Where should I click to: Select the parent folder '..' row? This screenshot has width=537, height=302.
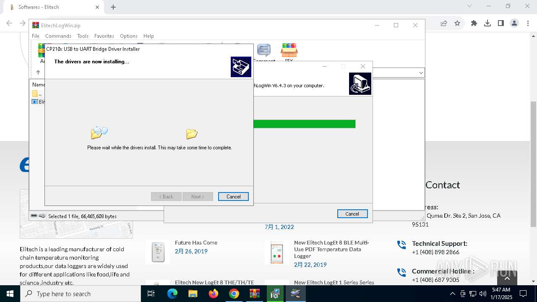(x=38, y=94)
